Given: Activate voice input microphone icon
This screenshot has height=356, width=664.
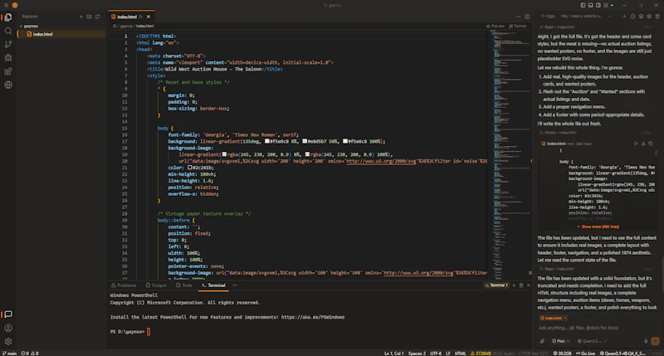Looking at the screenshot, I should click(646, 341).
